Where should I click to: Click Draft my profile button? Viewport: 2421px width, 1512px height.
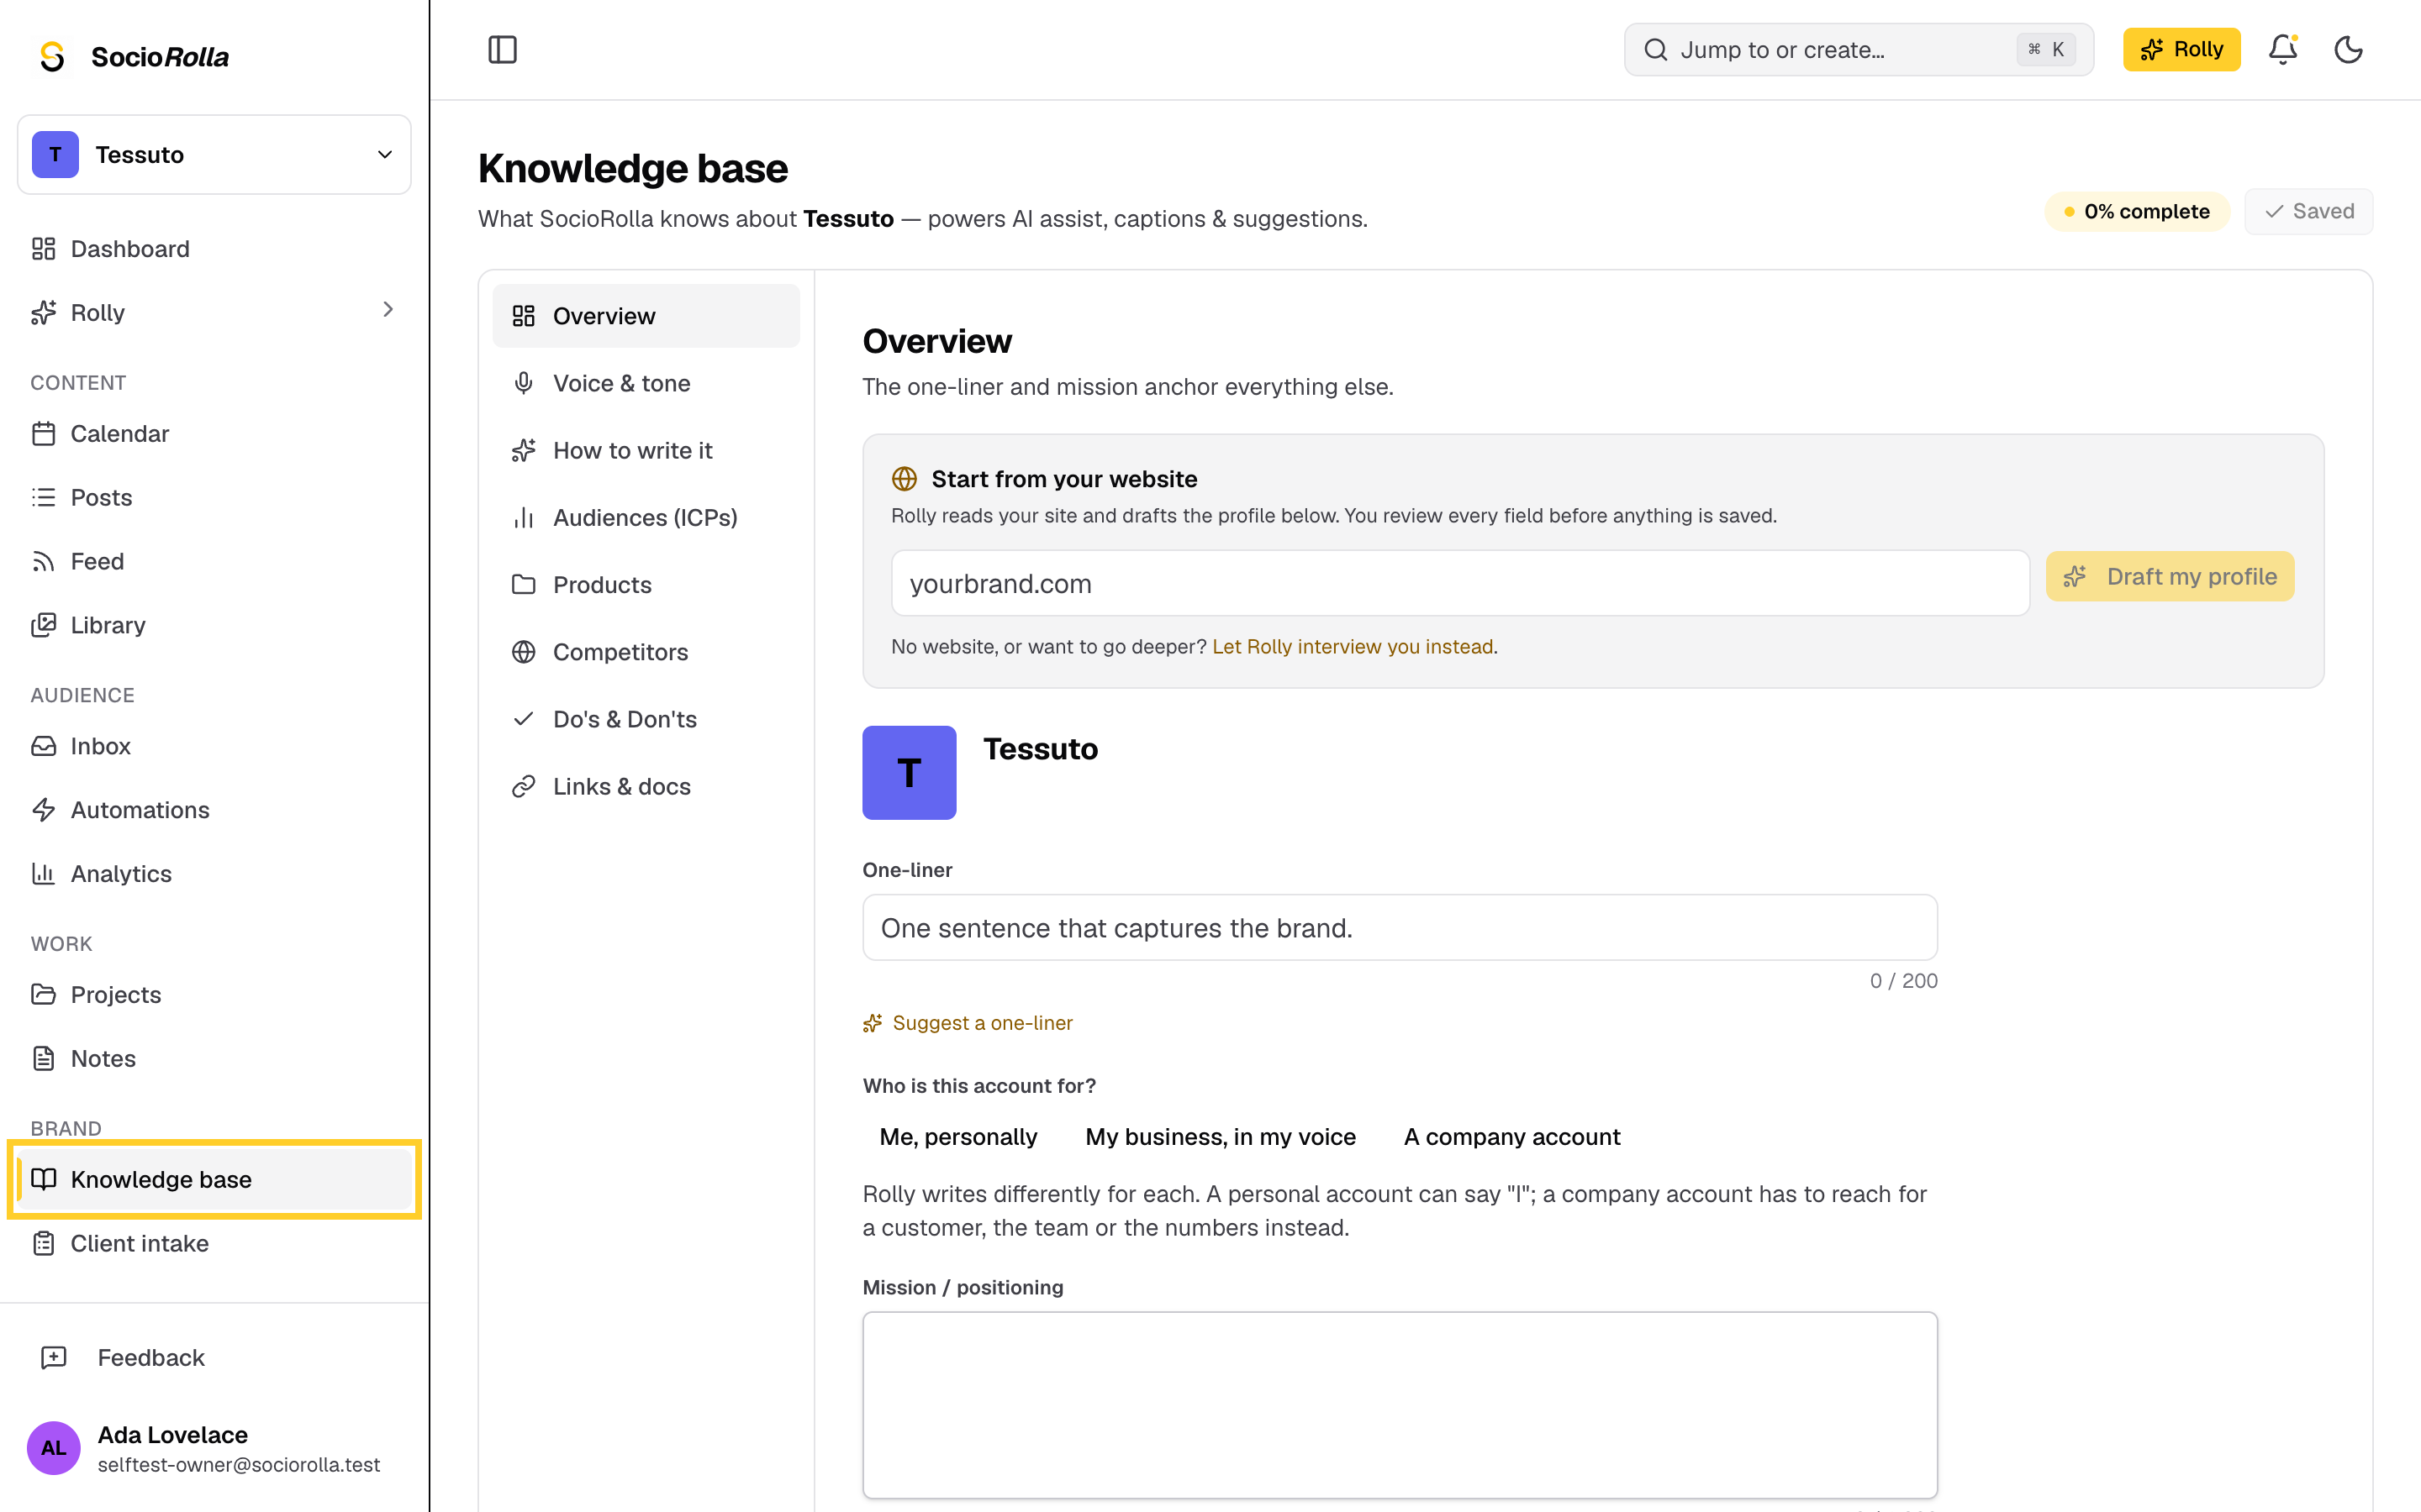pos(2169,576)
